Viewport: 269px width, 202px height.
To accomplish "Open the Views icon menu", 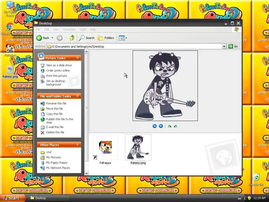I will 123,38.
